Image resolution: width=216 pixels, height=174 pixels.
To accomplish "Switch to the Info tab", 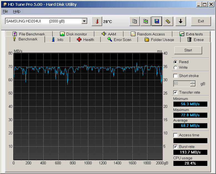I will click(57, 40).
